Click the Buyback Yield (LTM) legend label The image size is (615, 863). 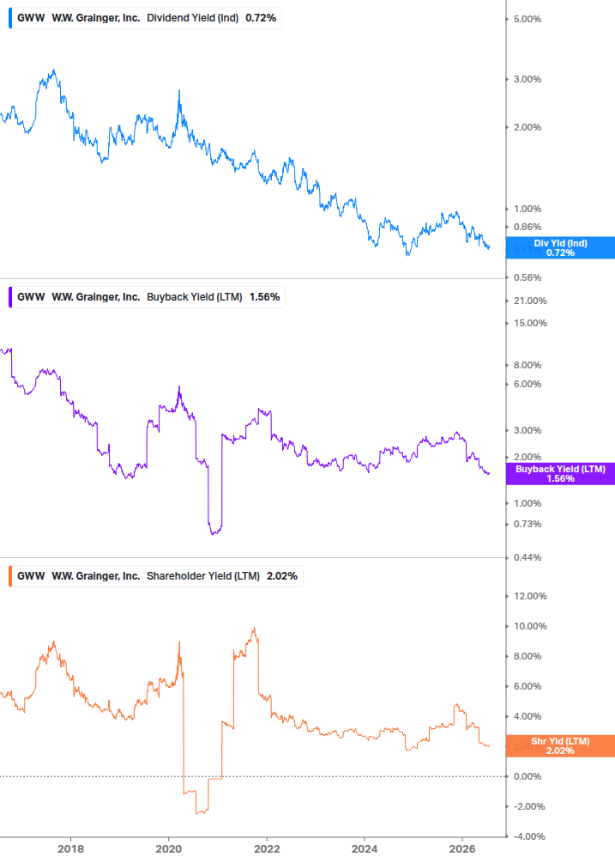tap(195, 297)
